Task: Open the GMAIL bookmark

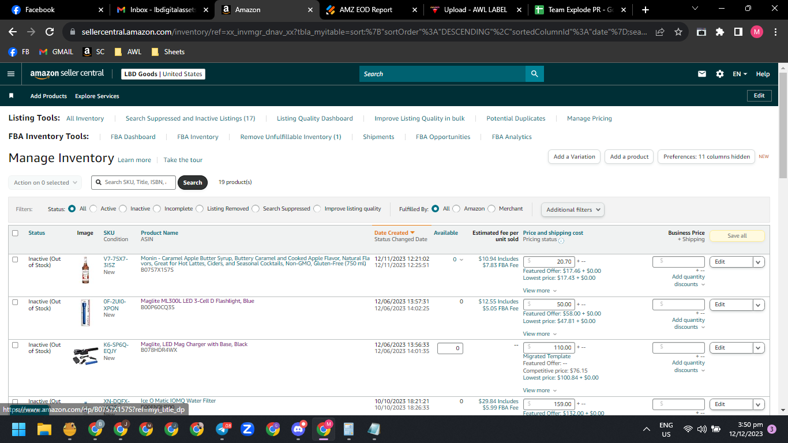Action: (x=57, y=52)
